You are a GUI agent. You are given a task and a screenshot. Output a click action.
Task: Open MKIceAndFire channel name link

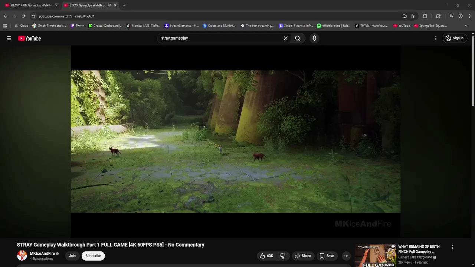(42, 254)
